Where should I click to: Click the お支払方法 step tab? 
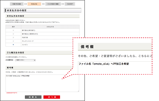[34, 4]
